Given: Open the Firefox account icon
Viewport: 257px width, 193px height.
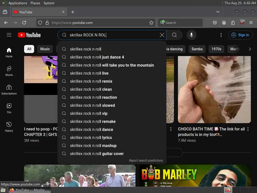Looking at the screenshot, I should tap(224, 23).
